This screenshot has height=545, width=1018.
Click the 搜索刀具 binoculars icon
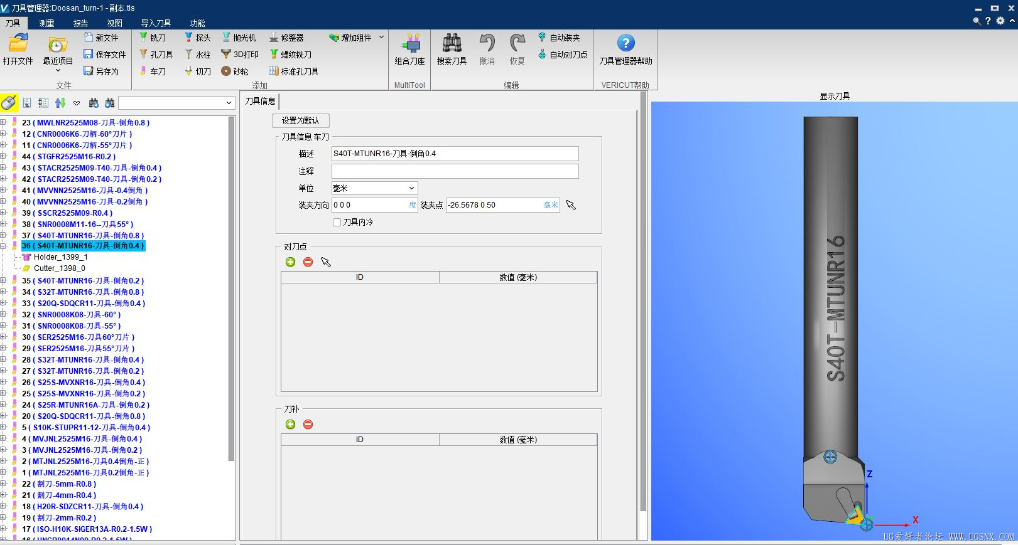coord(452,44)
